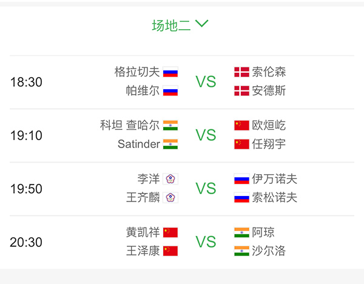Click Russian flag next to 格拉切夫
Image resolution: width=364 pixels, height=284 pixels.
(170, 72)
